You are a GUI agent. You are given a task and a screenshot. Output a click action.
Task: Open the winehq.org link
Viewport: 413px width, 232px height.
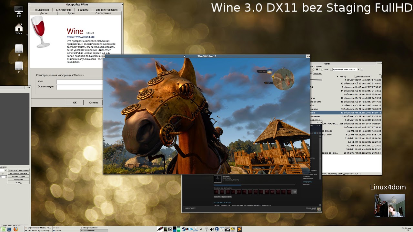pos(81,37)
